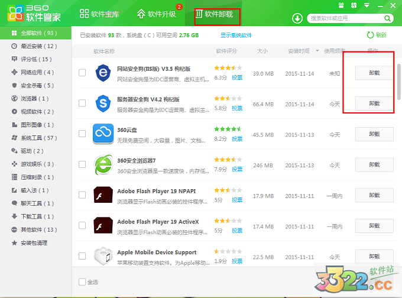402x298 pixels.
Task: Click the search magnifier icon
Action: (387, 18)
